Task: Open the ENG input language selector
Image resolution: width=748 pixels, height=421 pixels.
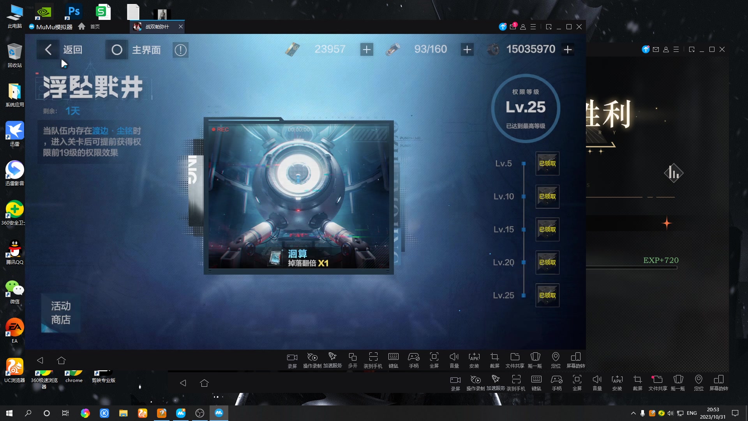Action: [x=692, y=413]
